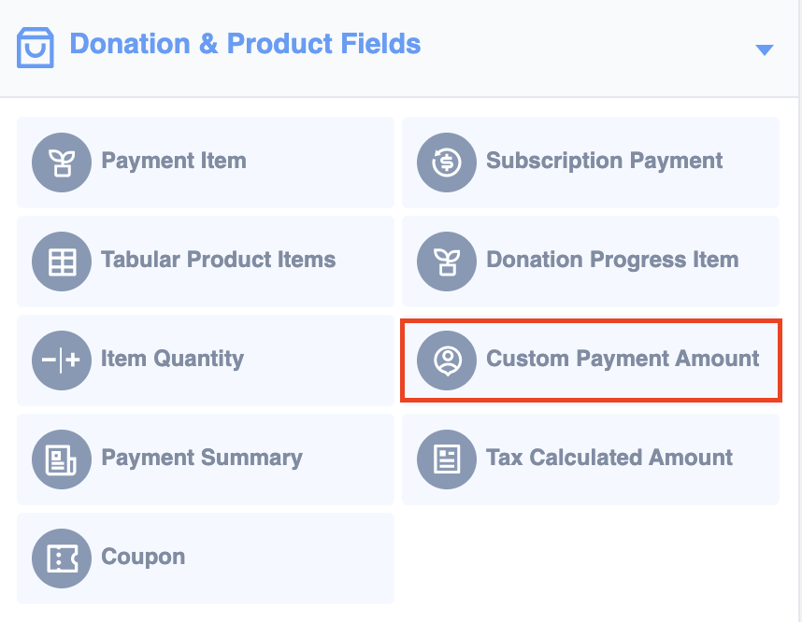Click the Donation Progress Item plant icon
The height and width of the screenshot is (622, 802).
click(447, 262)
